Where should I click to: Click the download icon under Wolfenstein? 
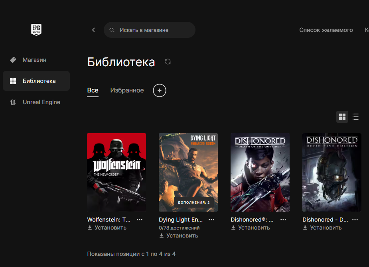(x=90, y=228)
